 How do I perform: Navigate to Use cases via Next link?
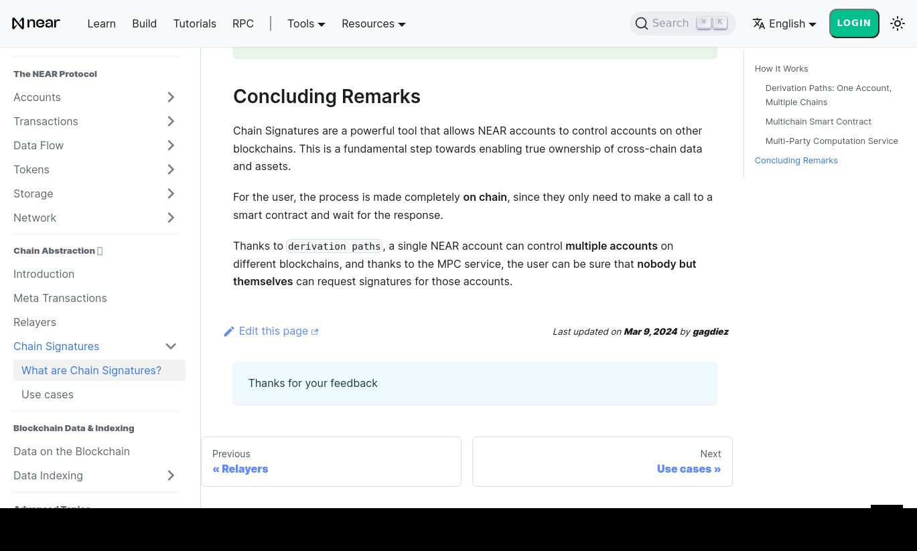click(x=689, y=469)
